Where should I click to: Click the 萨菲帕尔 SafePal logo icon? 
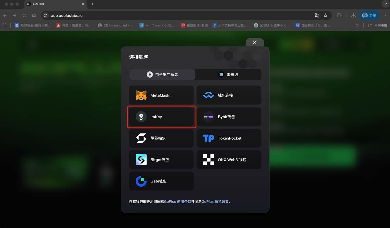tap(141, 138)
